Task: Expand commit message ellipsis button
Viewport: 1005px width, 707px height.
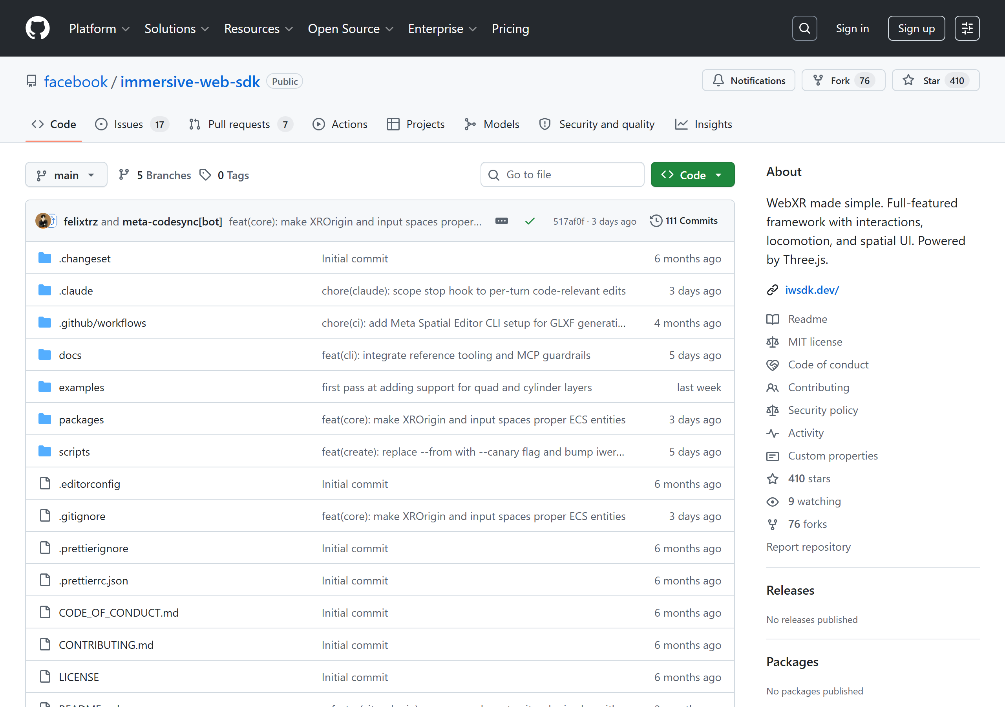Action: coord(502,221)
